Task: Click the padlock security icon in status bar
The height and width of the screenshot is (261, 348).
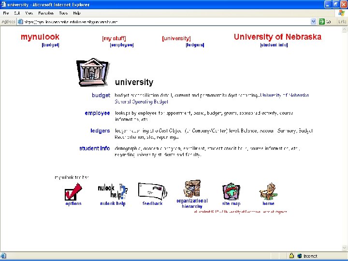Action: pyautogui.click(x=291, y=256)
